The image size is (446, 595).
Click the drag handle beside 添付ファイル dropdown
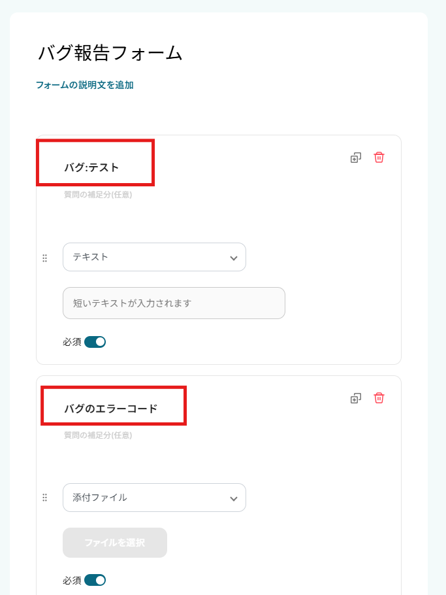pyautogui.click(x=44, y=498)
